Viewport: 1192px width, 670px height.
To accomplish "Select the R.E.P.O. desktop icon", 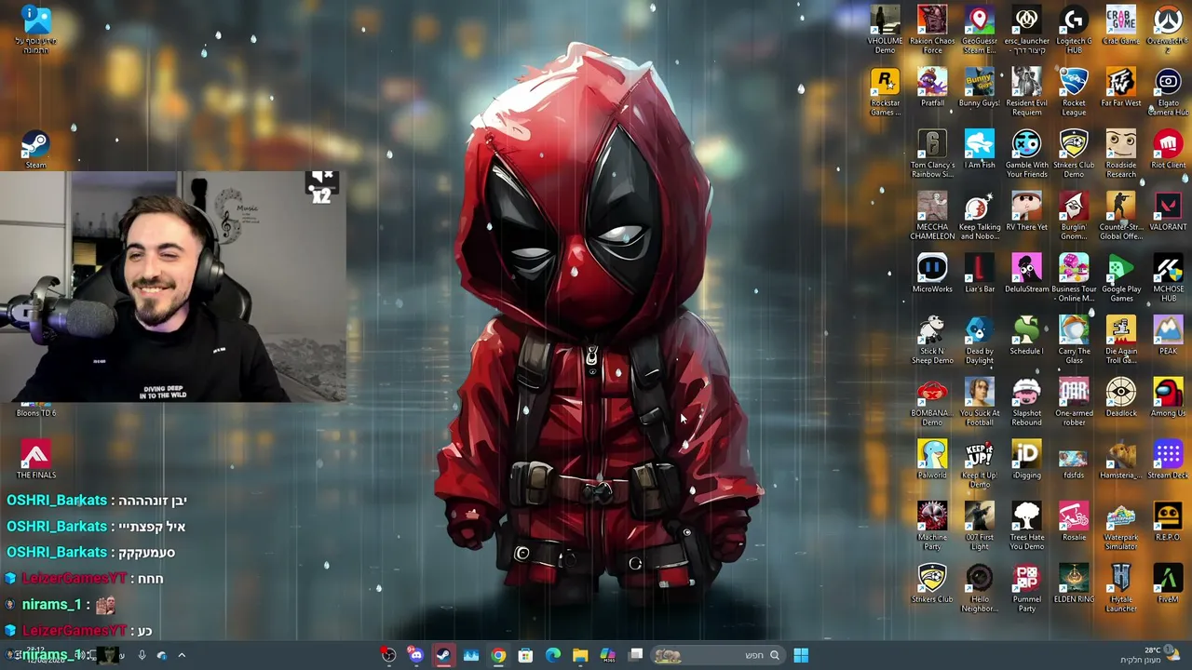I will [x=1168, y=521].
